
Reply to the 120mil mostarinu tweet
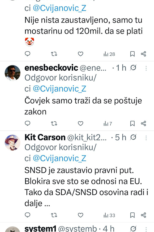[28, 54]
